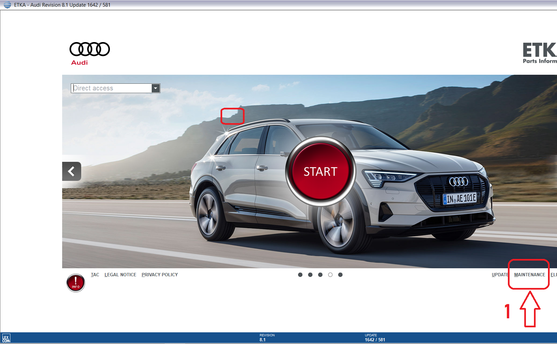Open the TAC link
The height and width of the screenshot is (344, 557).
point(95,275)
